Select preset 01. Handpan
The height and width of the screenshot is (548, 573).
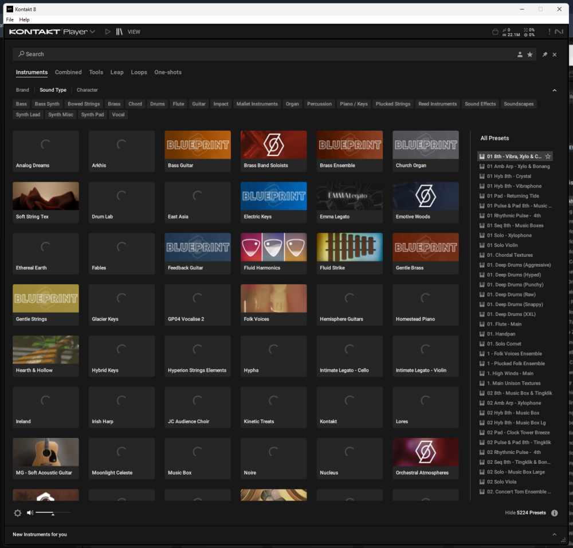515,334
